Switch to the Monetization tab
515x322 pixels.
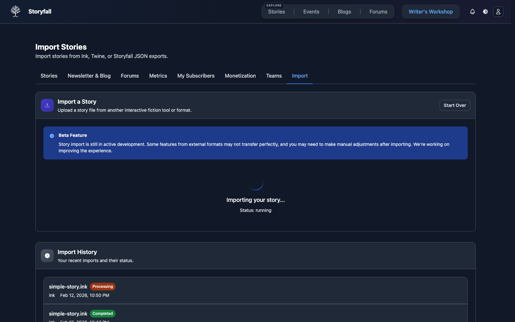(240, 76)
